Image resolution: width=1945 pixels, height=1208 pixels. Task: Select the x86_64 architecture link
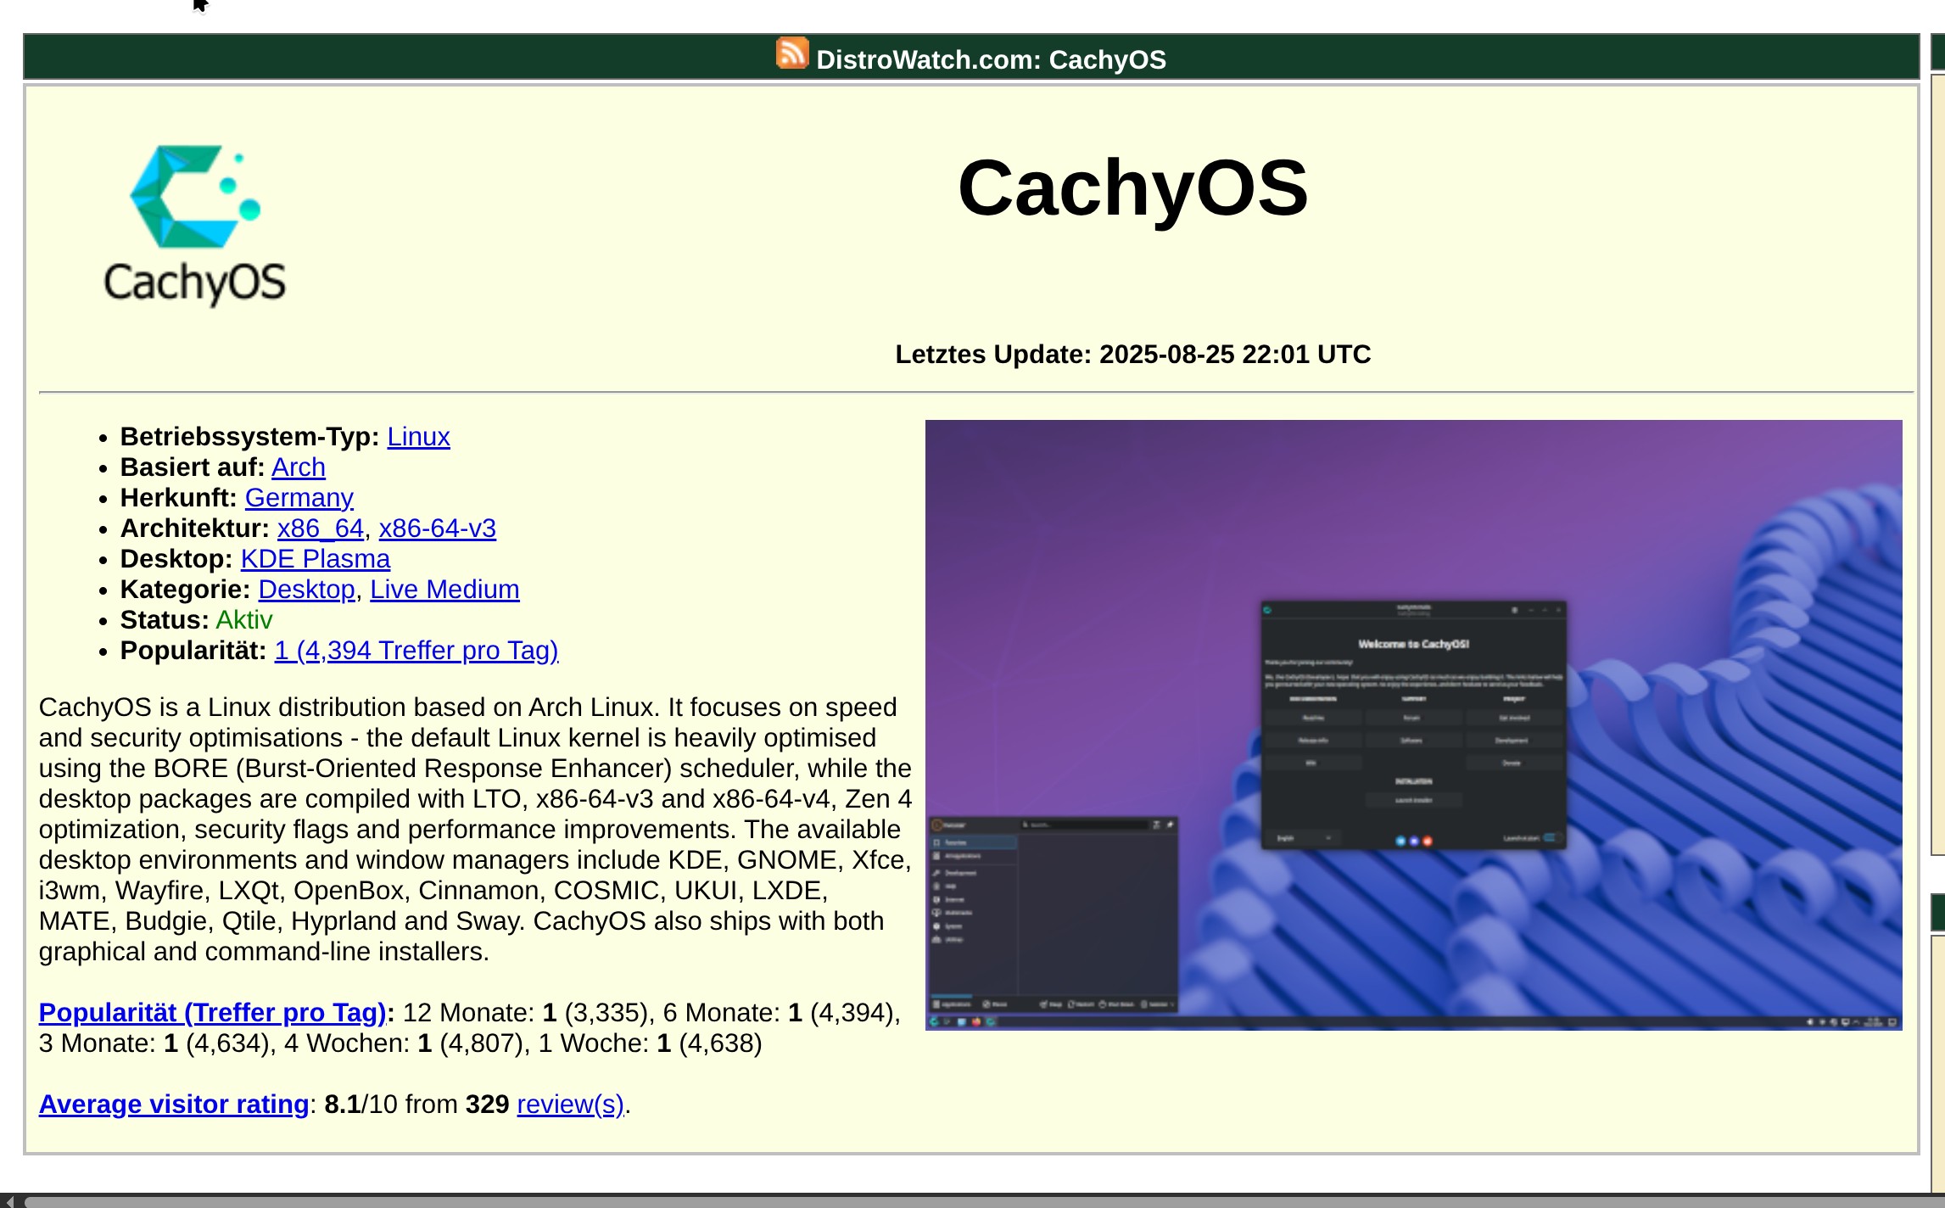[x=320, y=528]
